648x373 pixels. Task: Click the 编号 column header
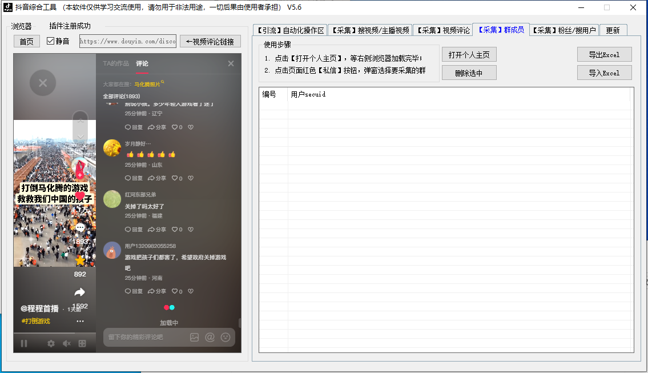point(273,94)
